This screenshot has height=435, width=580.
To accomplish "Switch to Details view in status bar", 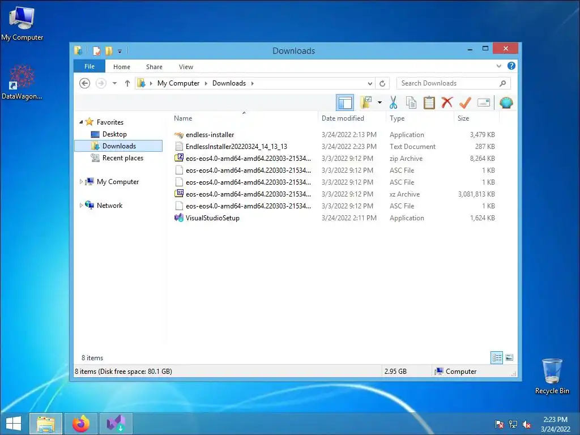I will 496,357.
